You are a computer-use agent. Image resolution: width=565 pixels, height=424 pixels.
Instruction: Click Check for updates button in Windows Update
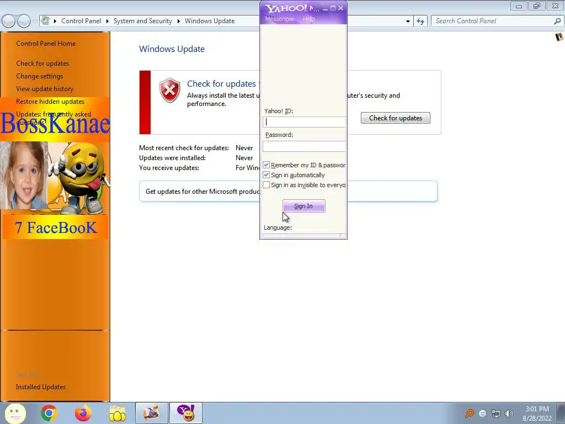pos(395,118)
